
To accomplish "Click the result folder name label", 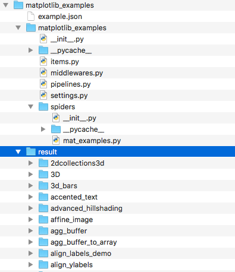I will pos(48,152).
